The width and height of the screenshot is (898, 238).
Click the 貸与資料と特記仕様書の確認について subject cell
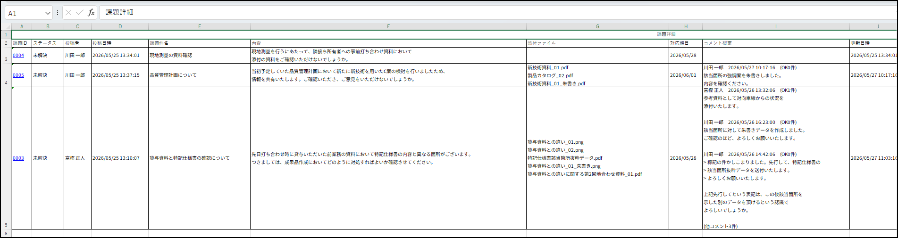click(x=200, y=158)
